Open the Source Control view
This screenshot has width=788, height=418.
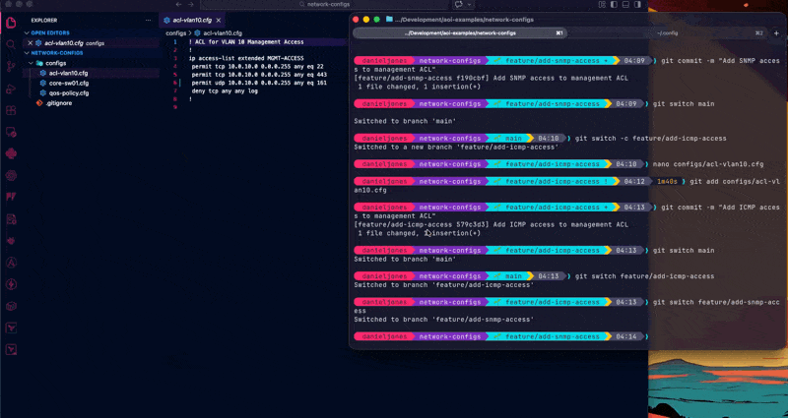pyautogui.click(x=11, y=66)
